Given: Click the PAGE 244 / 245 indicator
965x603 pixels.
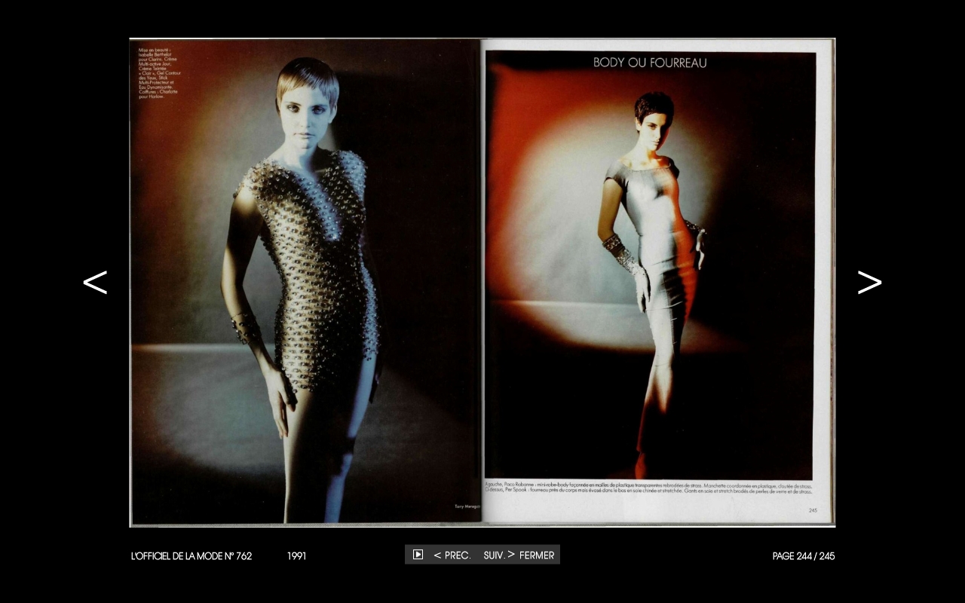Looking at the screenshot, I should [803, 556].
